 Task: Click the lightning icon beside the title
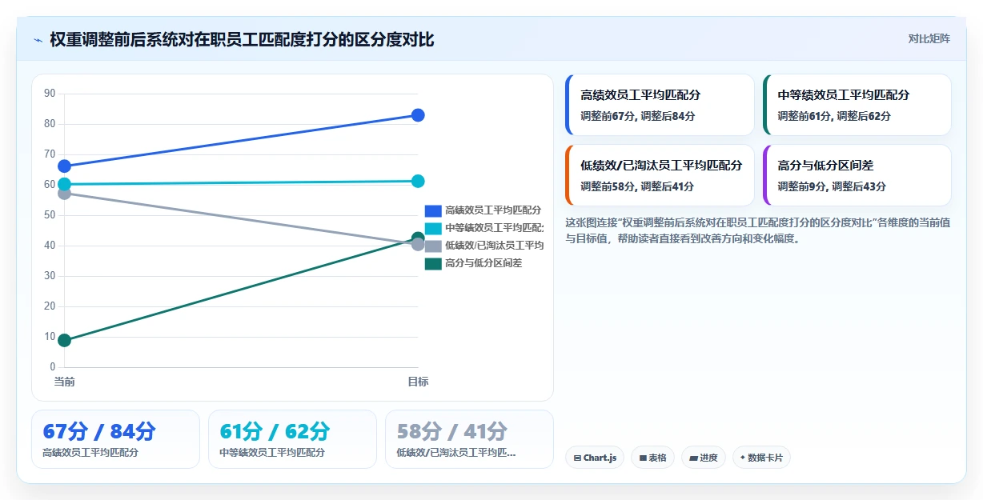pos(38,40)
